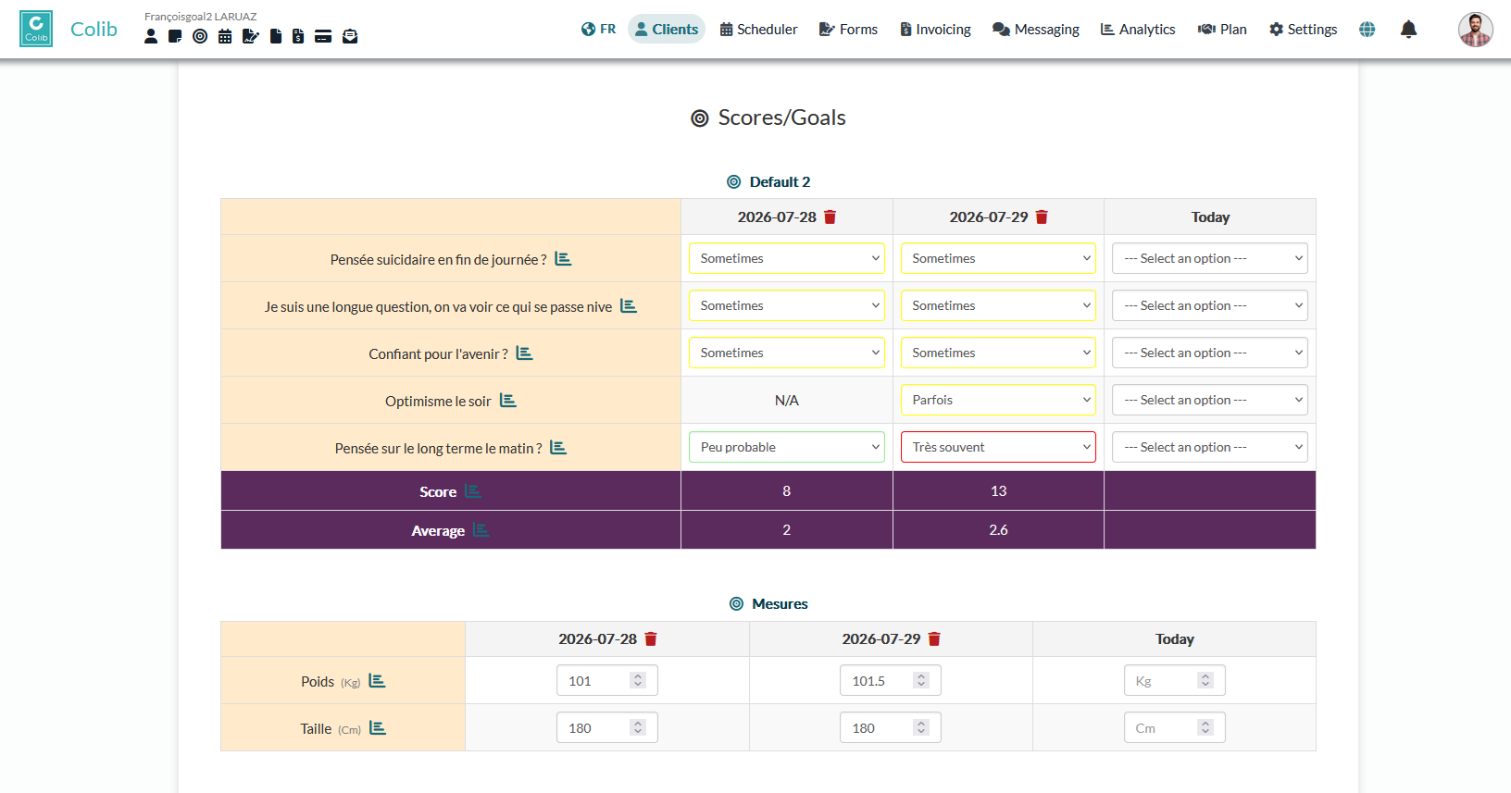Open the notifications bell
The height and width of the screenshot is (793, 1511).
[x=1408, y=29]
